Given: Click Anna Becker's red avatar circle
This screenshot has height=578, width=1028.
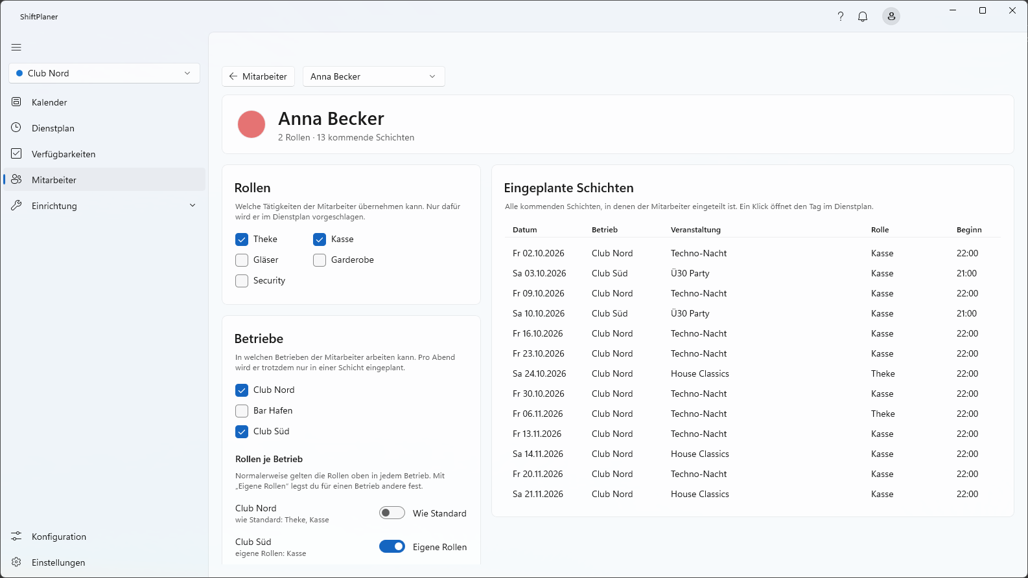Looking at the screenshot, I should [251, 124].
